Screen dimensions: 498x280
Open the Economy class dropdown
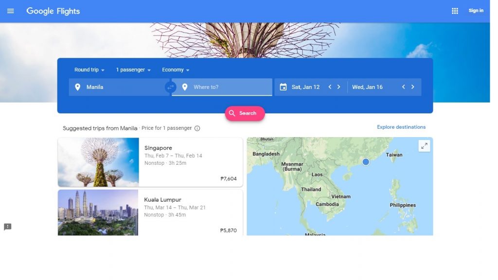[175, 70]
